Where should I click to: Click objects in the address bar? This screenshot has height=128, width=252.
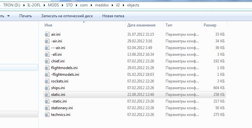pyautogui.click(x=133, y=5)
